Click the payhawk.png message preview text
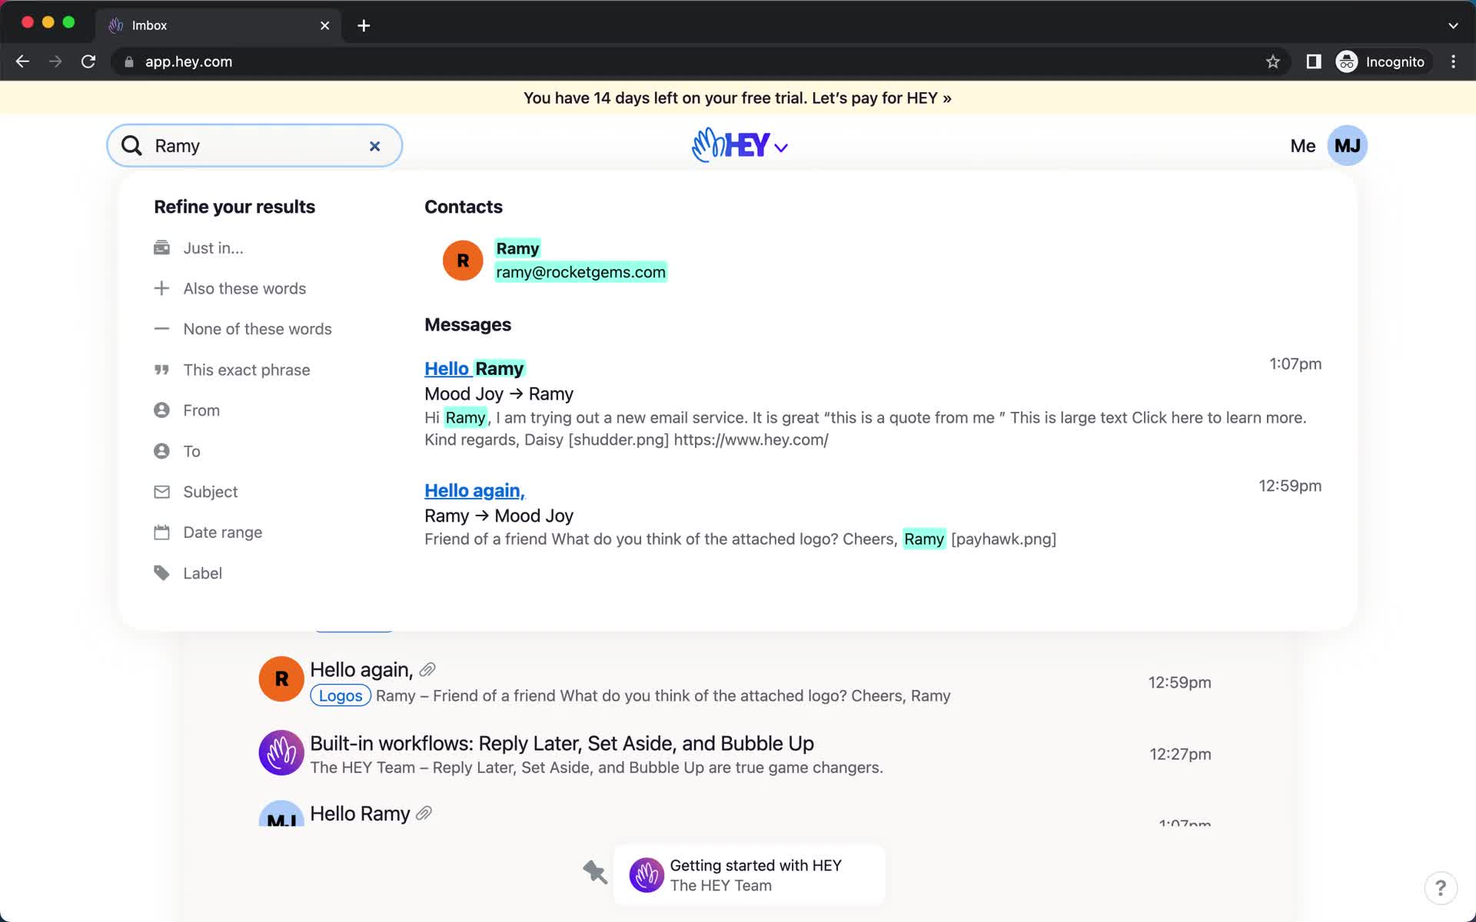Image resolution: width=1476 pixels, height=922 pixels. point(740,539)
